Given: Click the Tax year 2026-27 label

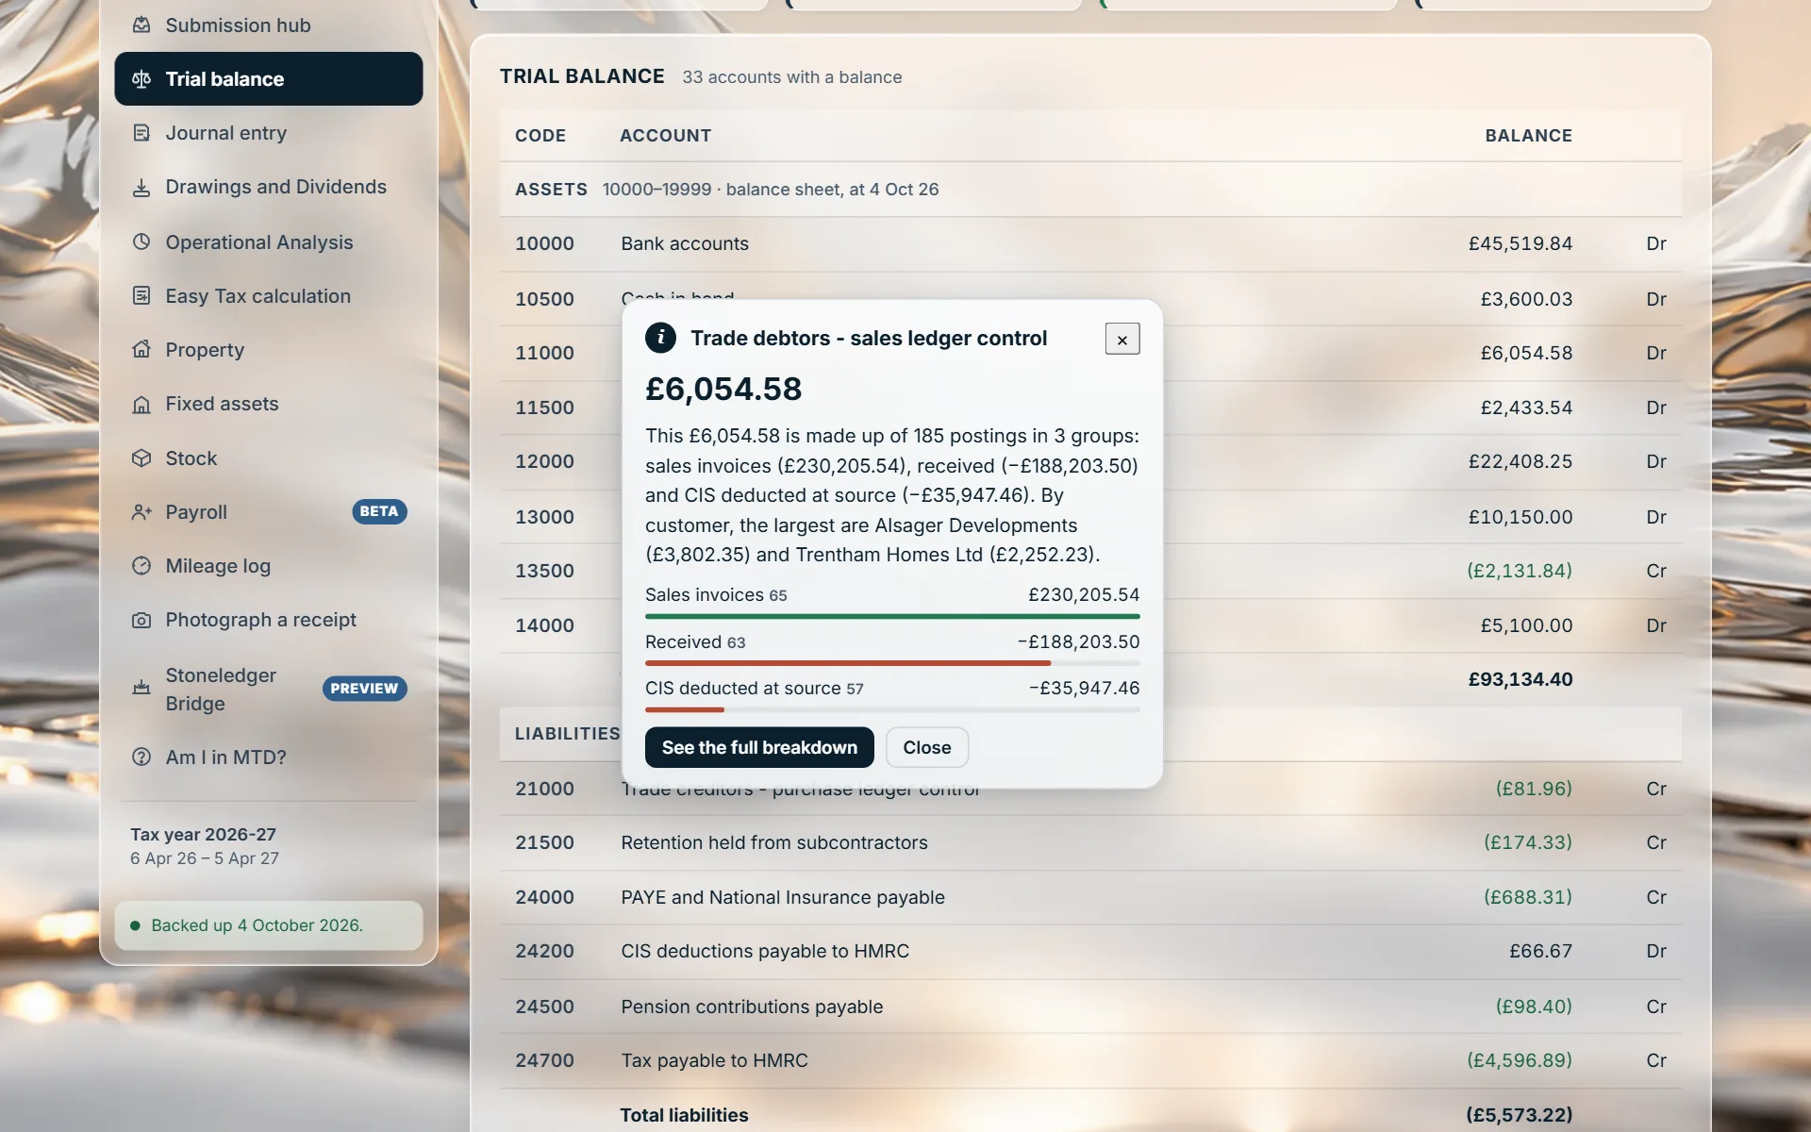Looking at the screenshot, I should pyautogui.click(x=204, y=835).
